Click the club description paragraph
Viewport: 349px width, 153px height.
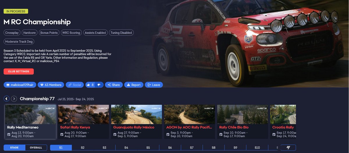(57, 56)
